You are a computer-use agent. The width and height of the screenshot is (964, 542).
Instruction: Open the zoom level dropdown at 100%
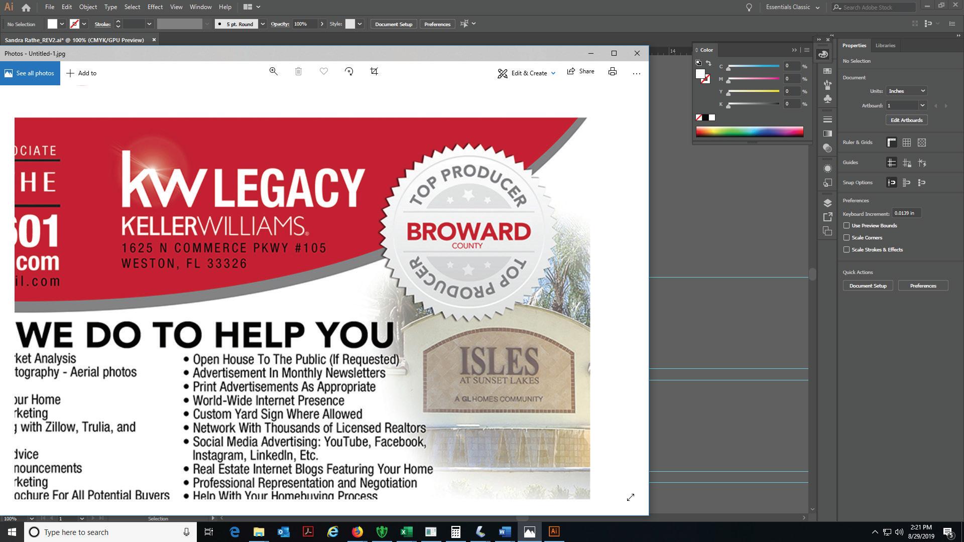point(32,518)
